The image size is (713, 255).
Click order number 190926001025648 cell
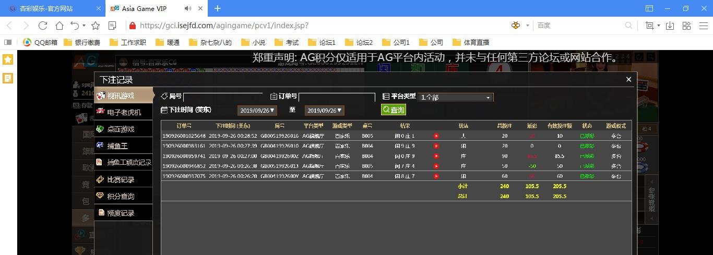tap(184, 136)
